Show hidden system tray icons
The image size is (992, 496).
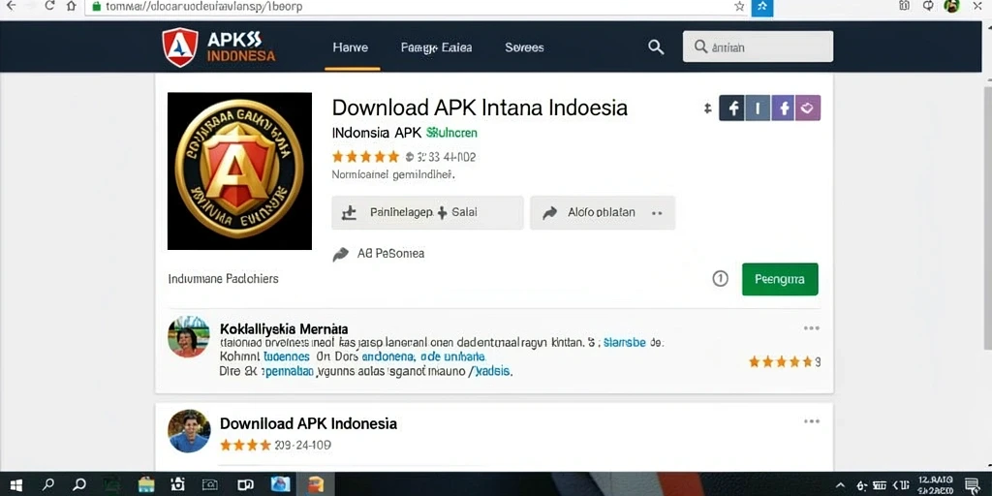click(841, 485)
